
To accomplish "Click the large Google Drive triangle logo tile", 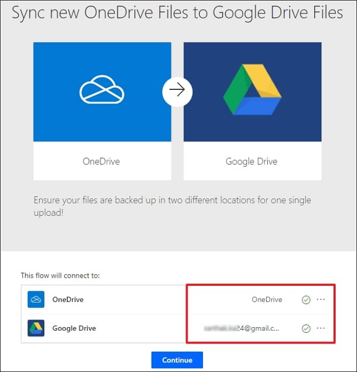I will (252, 92).
